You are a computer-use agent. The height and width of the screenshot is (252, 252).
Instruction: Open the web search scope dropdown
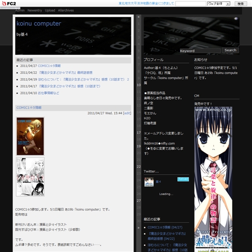click(x=219, y=4)
